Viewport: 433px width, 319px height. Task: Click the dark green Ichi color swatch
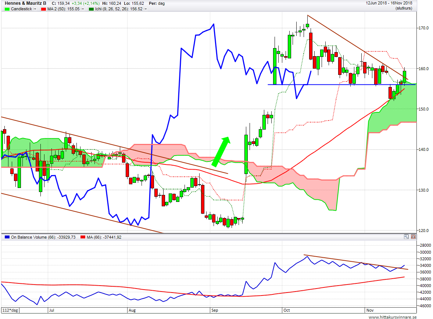point(91,9)
